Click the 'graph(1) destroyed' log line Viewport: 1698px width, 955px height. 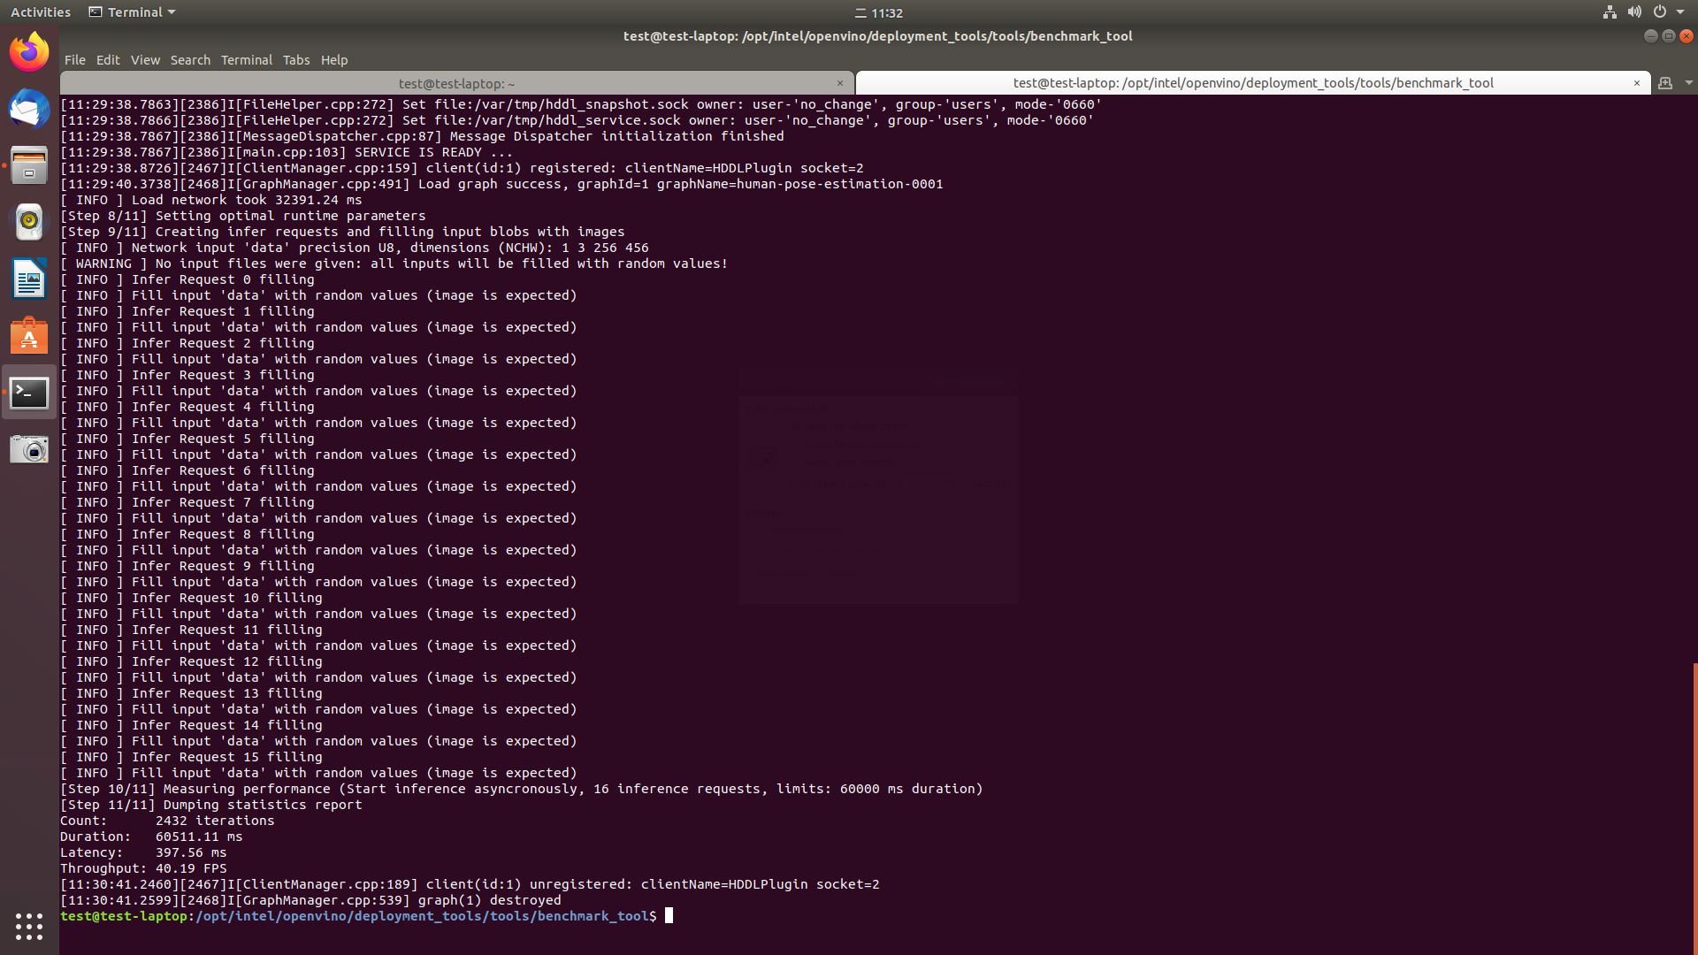pos(310,900)
